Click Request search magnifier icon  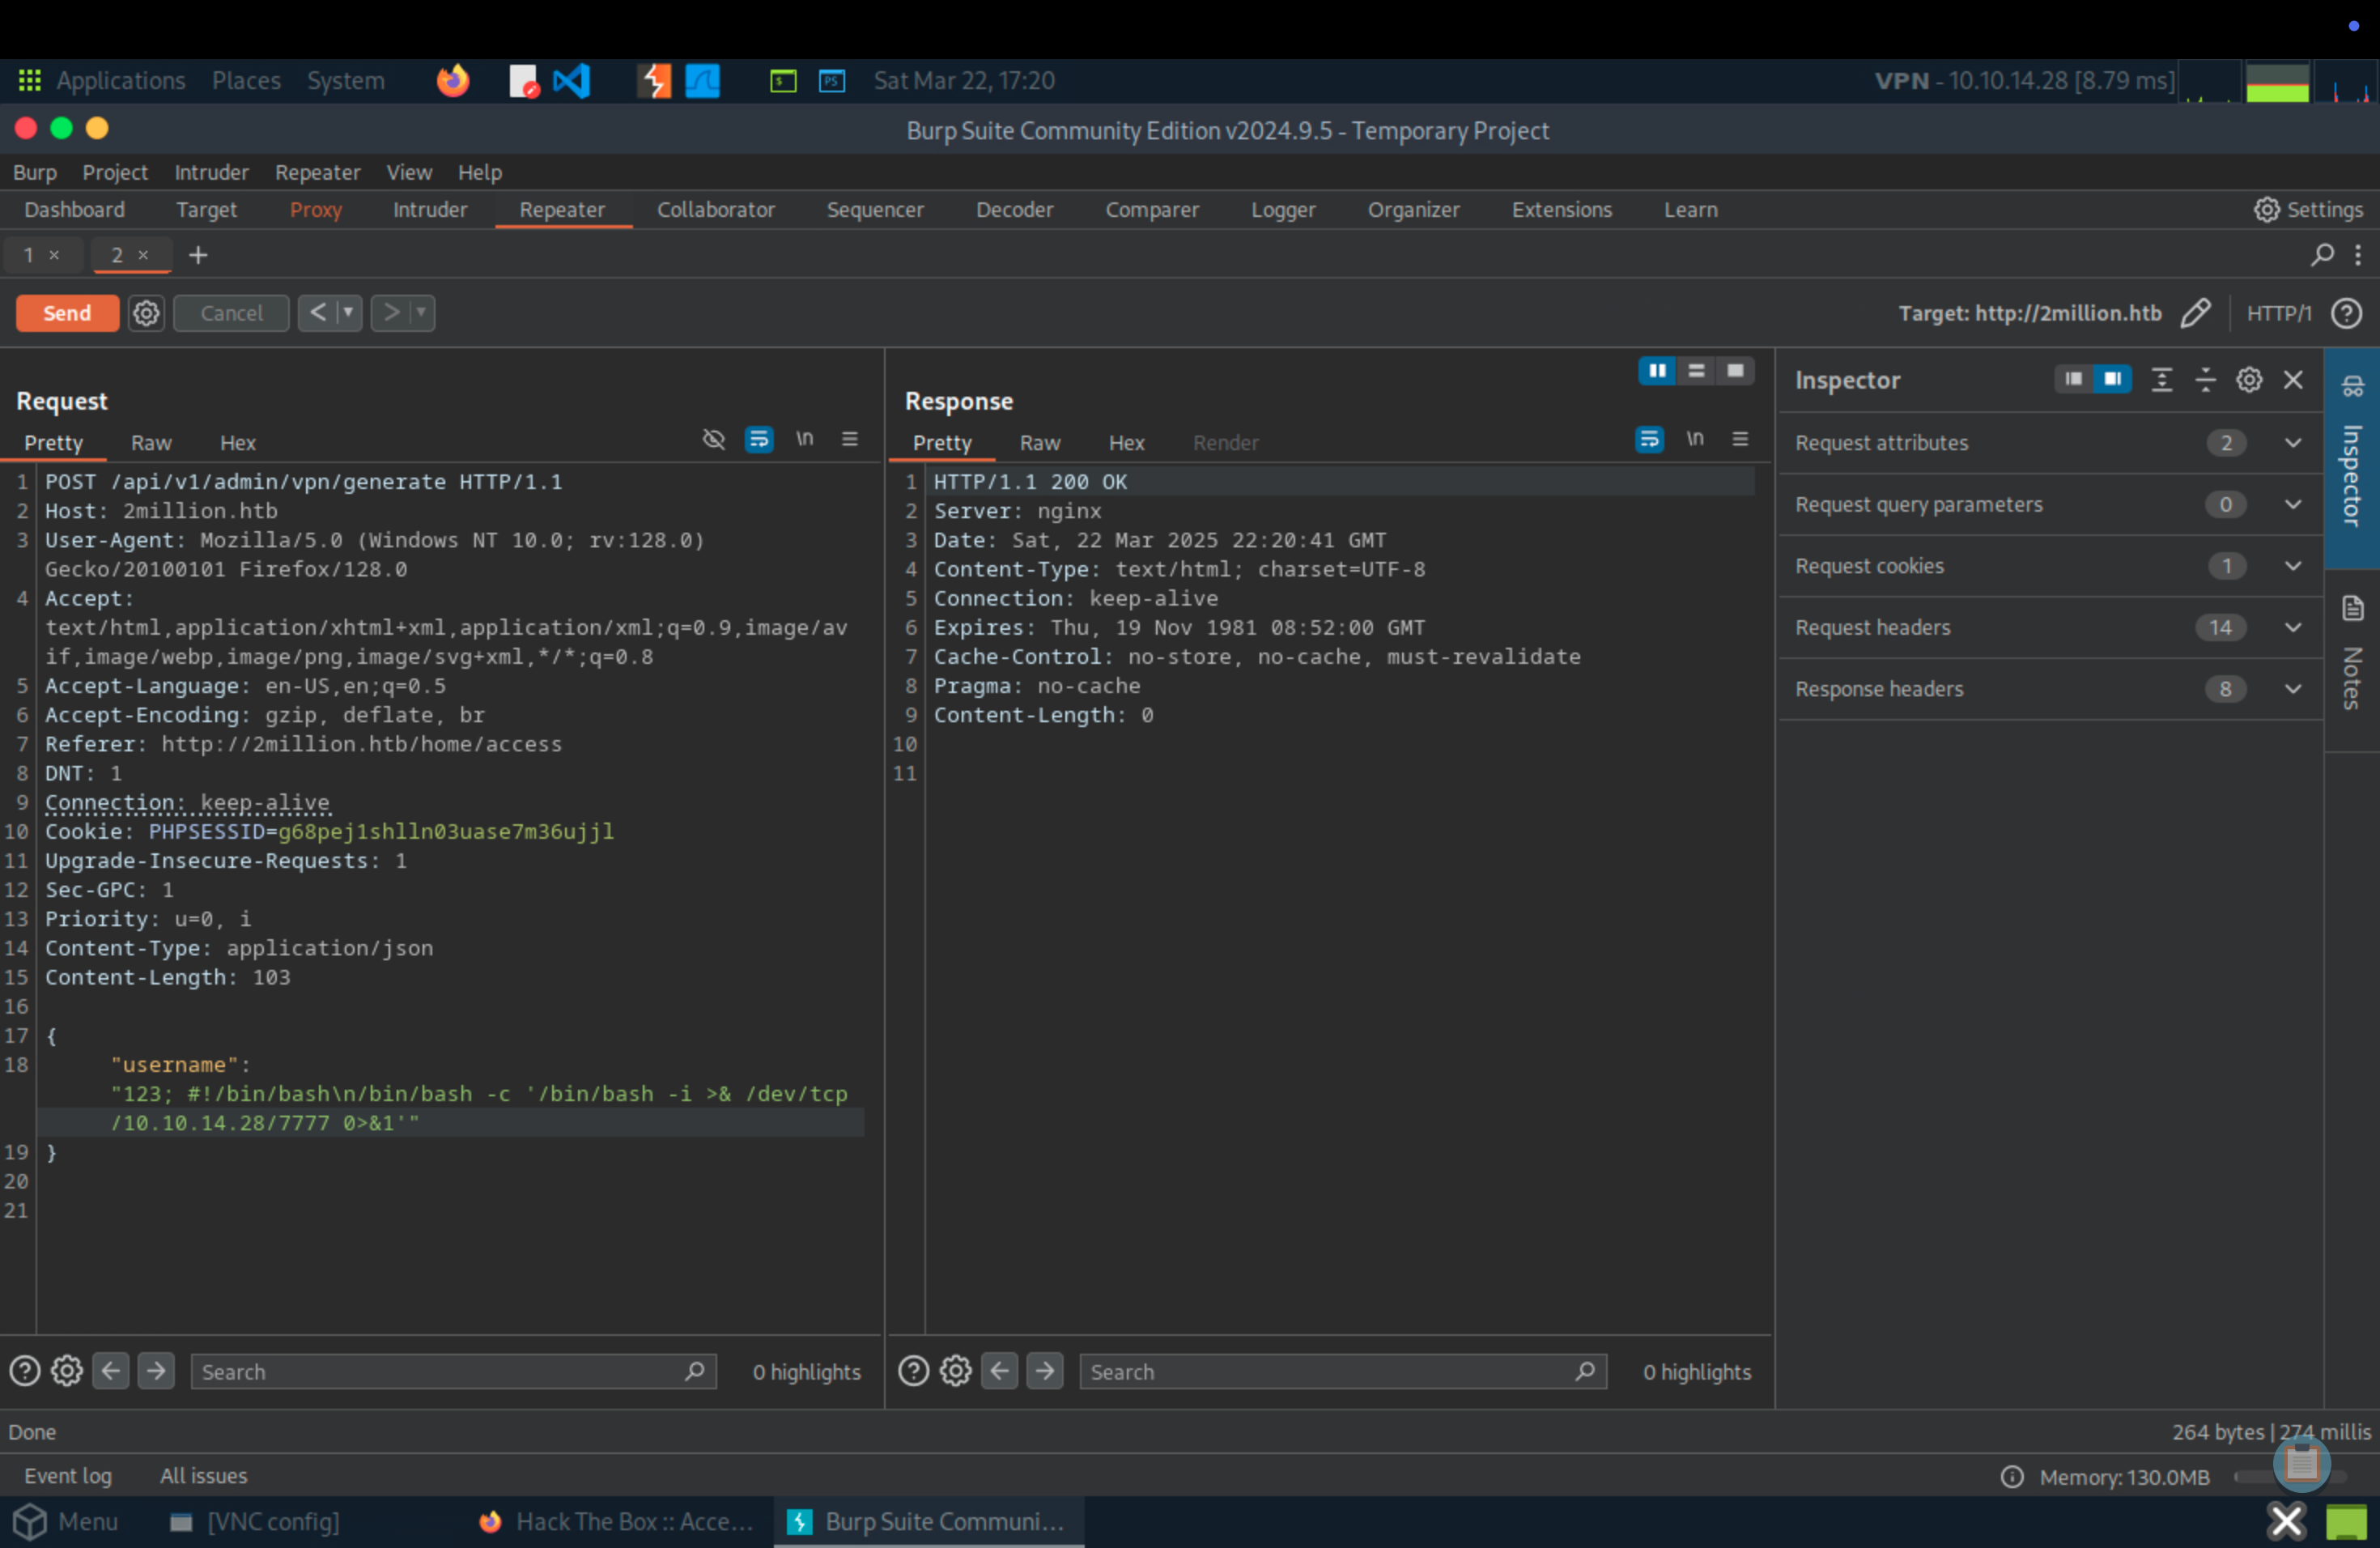pyautogui.click(x=695, y=1371)
